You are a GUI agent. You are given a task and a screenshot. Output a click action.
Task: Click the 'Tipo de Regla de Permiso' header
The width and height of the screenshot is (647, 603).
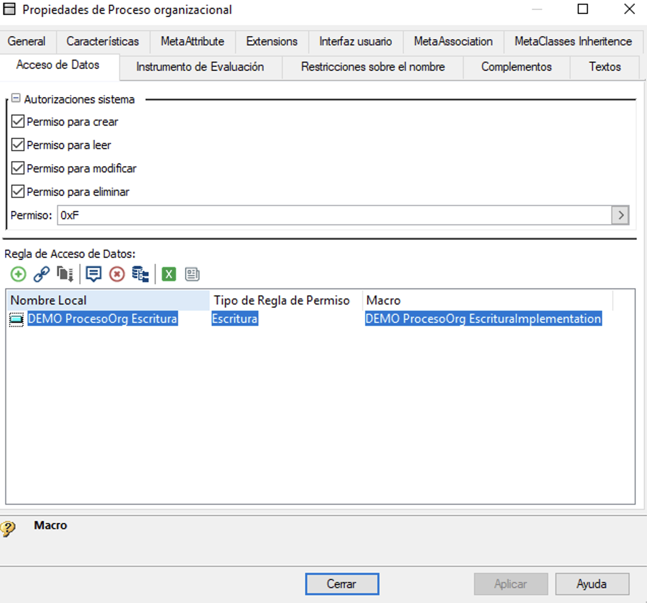286,300
